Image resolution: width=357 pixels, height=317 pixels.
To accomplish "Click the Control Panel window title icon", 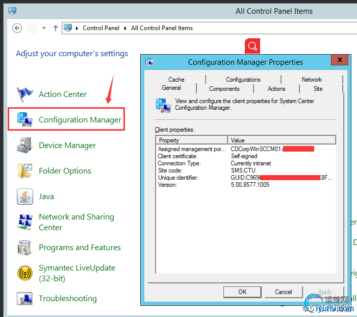I will (12, 11).
